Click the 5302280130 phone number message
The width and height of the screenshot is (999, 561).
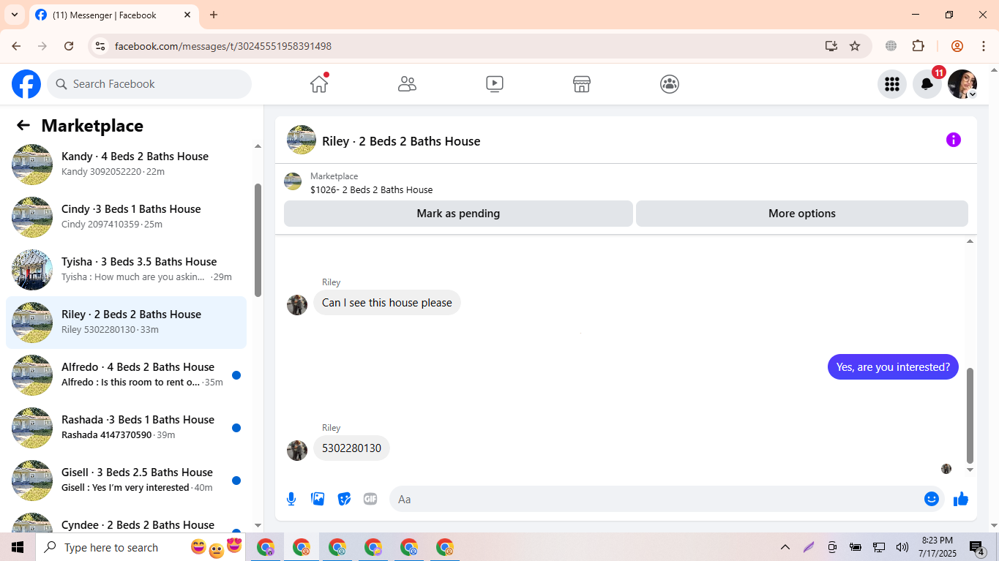coord(351,448)
